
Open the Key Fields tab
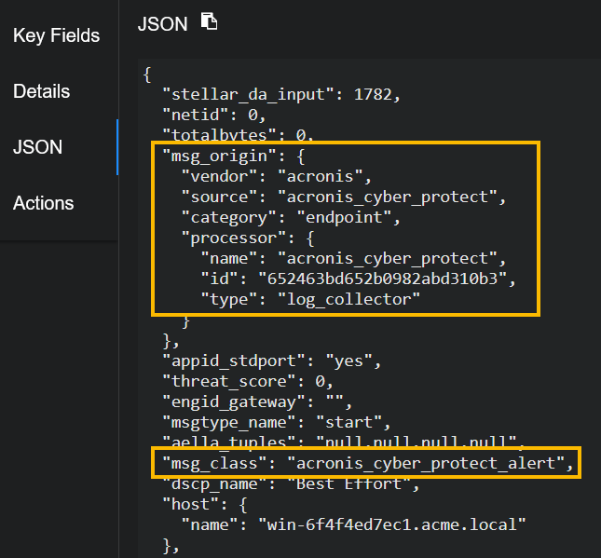[56, 36]
